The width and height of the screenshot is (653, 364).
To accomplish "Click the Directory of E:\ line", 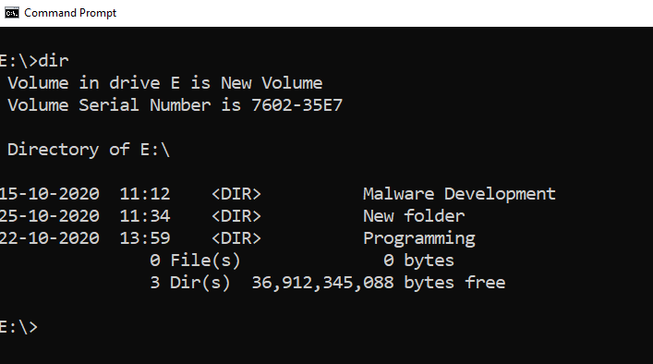I will [89, 150].
